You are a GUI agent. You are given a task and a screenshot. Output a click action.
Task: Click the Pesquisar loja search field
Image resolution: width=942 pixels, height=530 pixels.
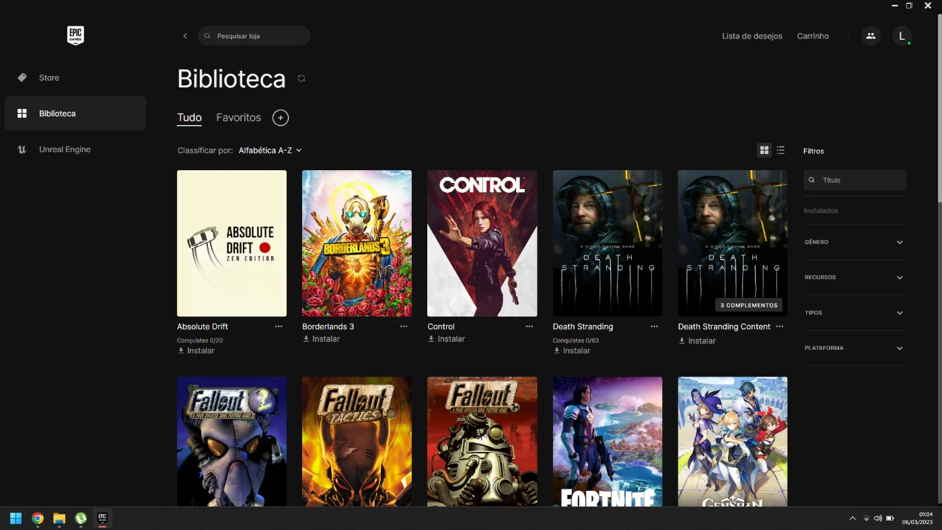coord(254,36)
